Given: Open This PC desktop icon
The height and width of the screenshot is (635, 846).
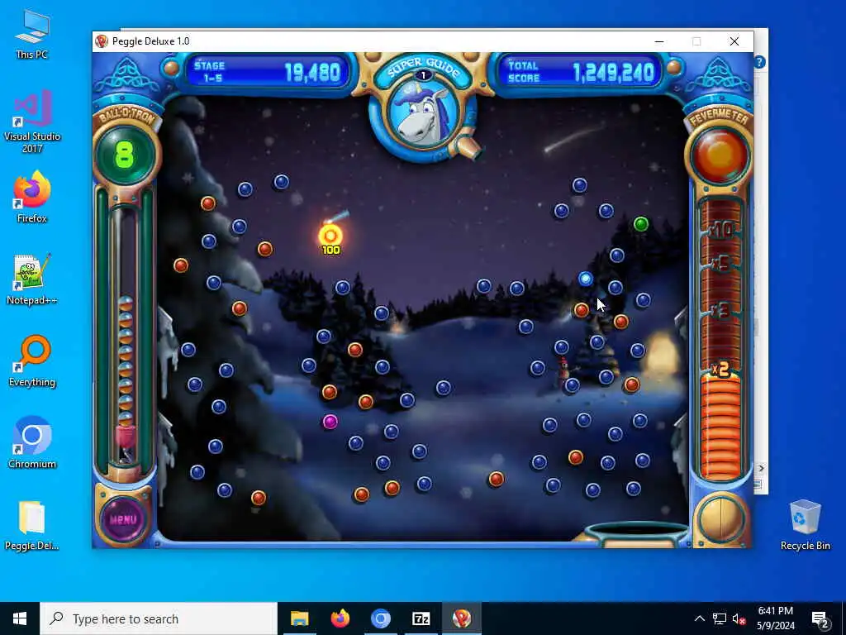Looking at the screenshot, I should [32, 33].
